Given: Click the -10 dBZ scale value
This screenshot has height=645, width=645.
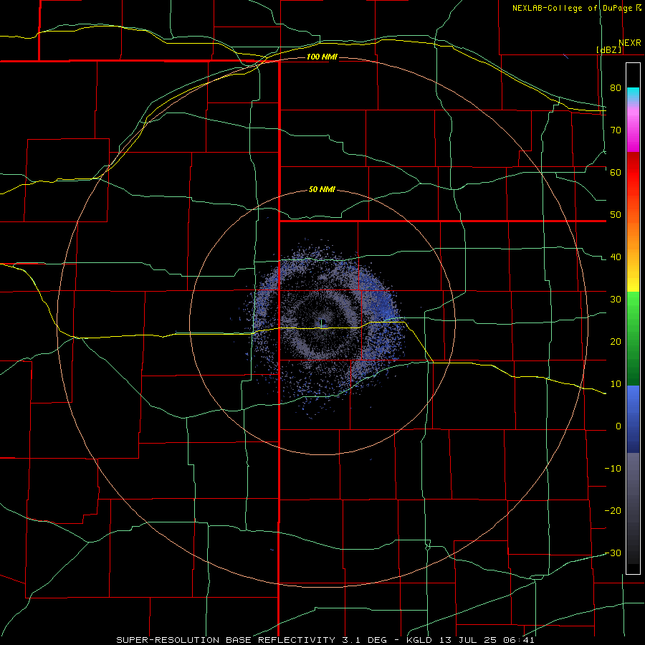Looking at the screenshot, I should [x=613, y=469].
